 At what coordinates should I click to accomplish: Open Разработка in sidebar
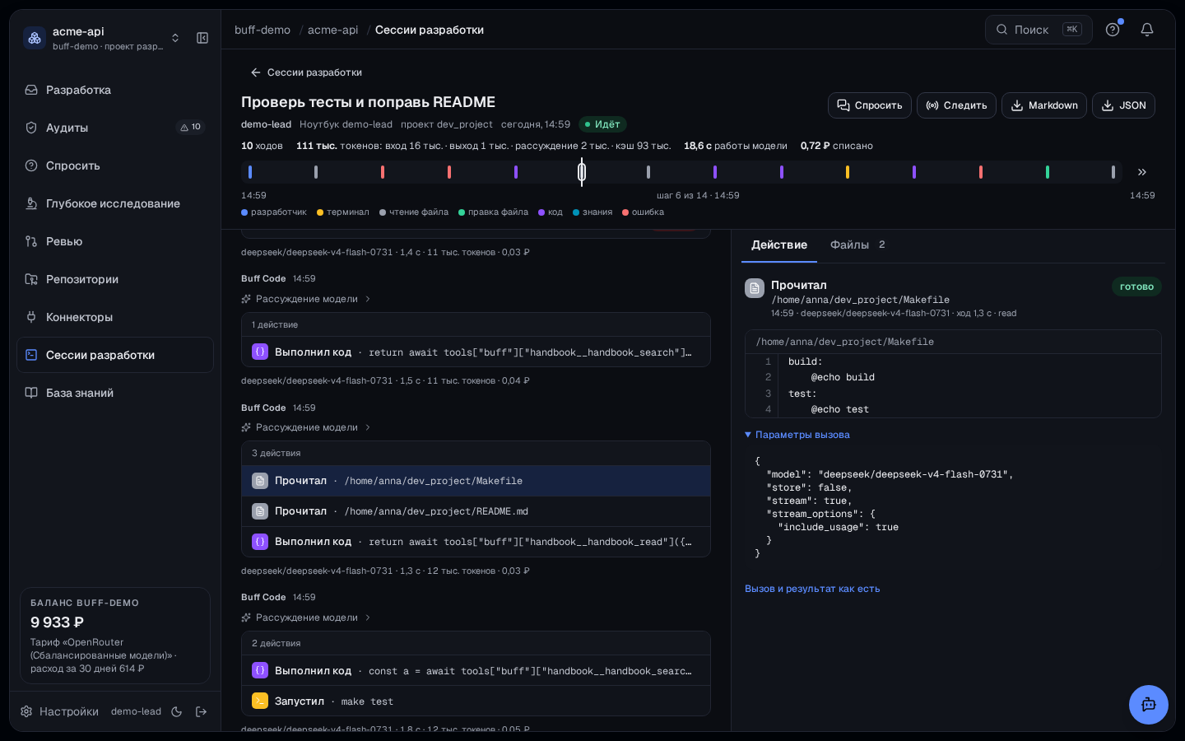[115, 90]
